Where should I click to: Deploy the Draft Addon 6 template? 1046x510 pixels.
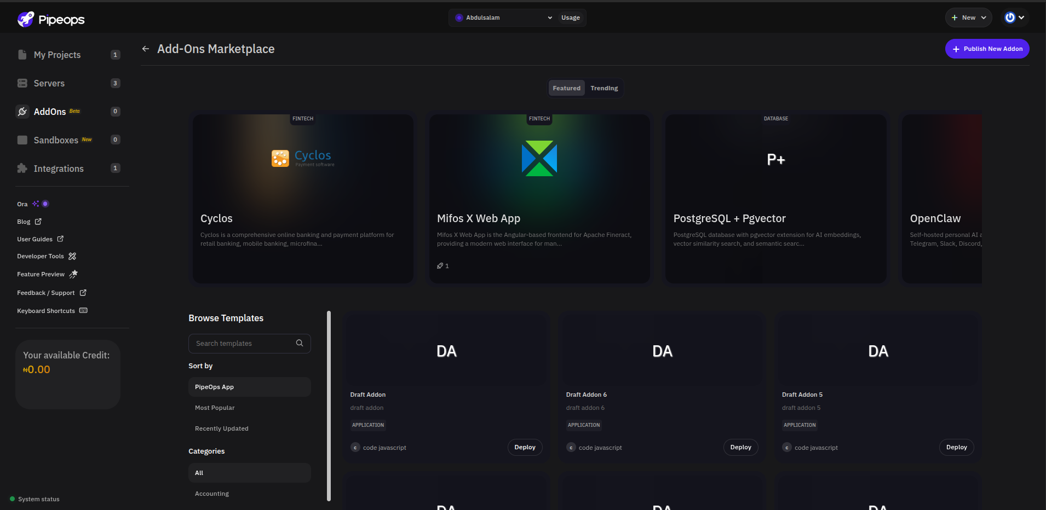tap(740, 447)
